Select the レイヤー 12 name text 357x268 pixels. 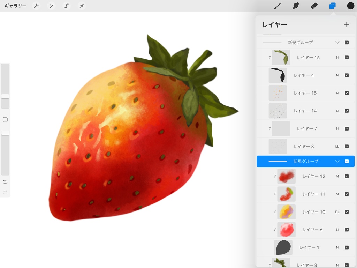click(x=314, y=176)
